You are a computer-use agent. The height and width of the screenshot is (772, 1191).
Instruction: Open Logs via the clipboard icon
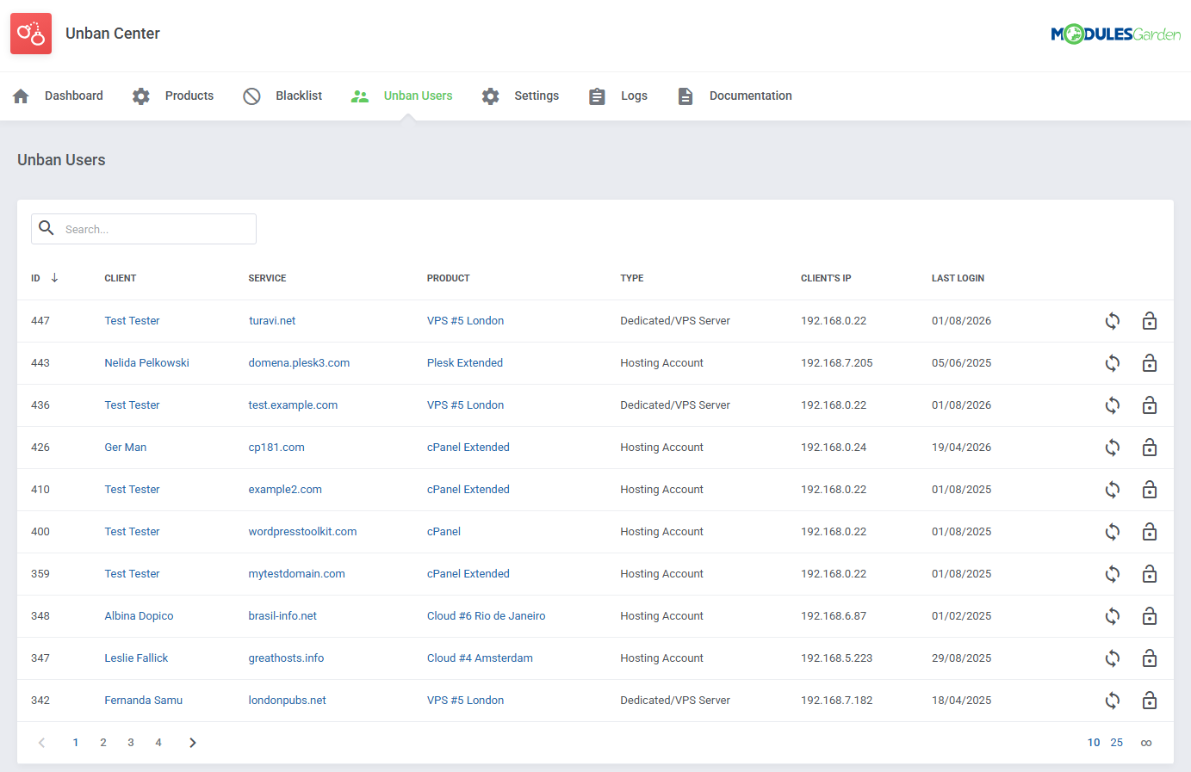point(597,96)
